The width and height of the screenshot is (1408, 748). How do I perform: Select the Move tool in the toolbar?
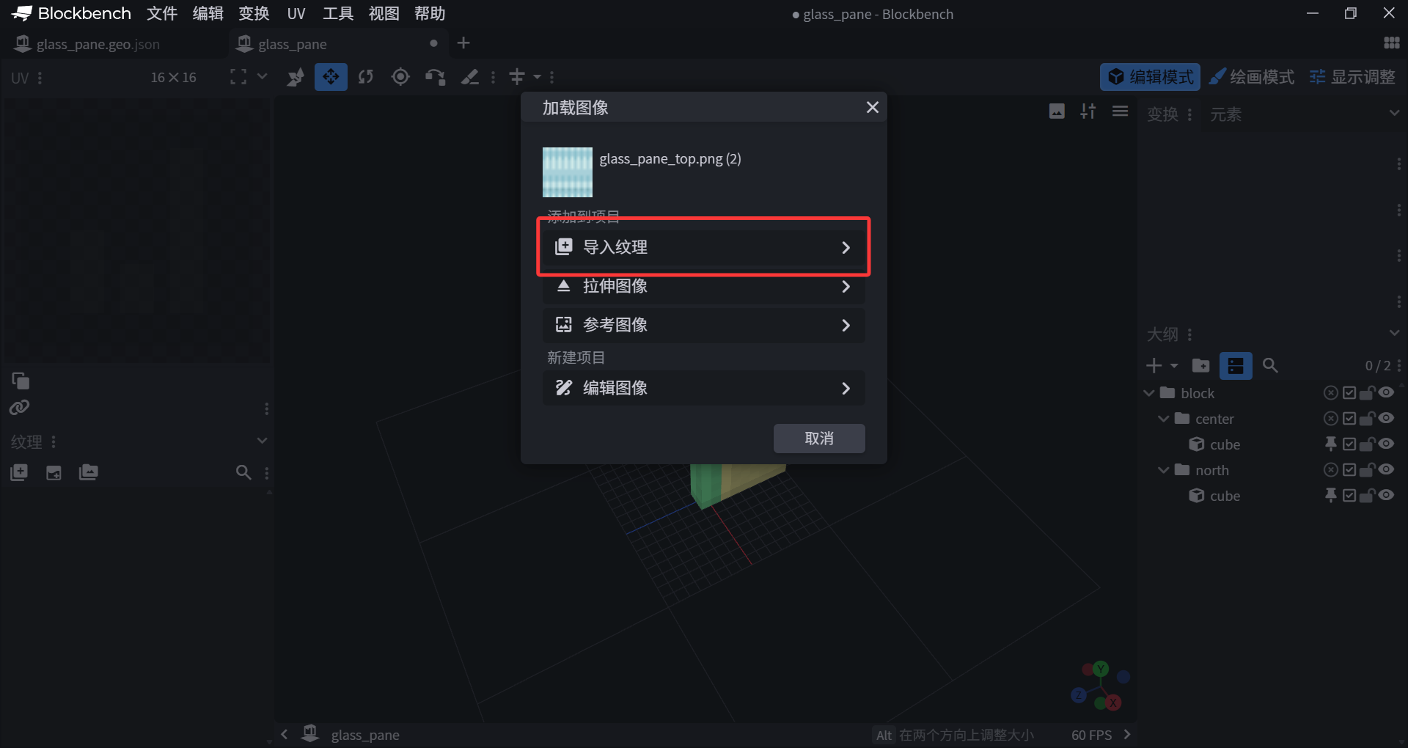tap(331, 77)
